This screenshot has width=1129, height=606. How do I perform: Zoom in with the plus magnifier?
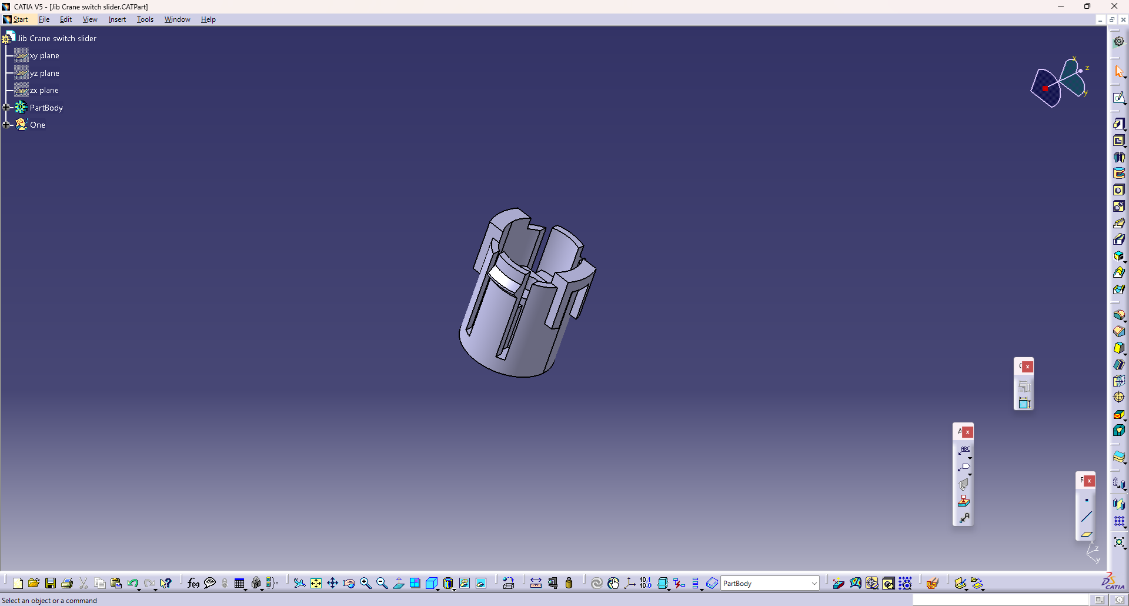[365, 583]
